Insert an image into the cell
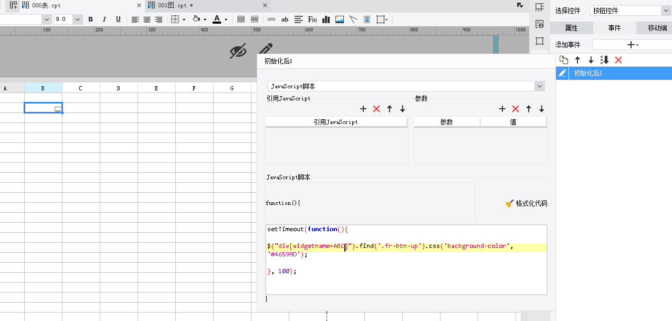 pos(340,19)
